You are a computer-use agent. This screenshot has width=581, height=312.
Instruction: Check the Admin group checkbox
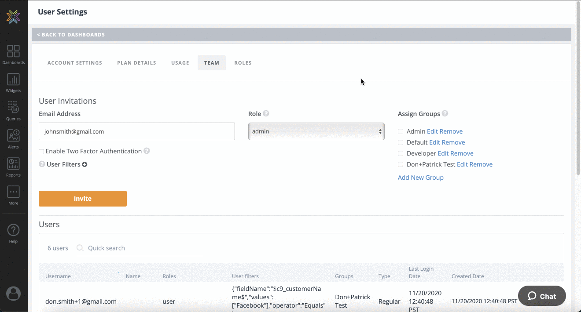(401, 131)
